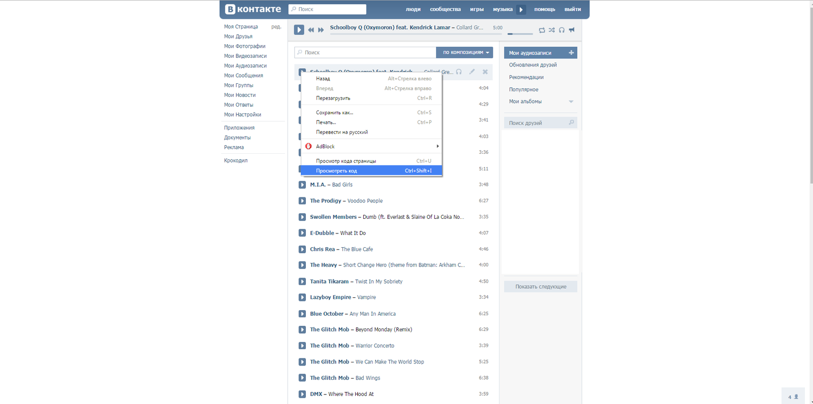Click the main player play button
The image size is (813, 404).
point(299,30)
